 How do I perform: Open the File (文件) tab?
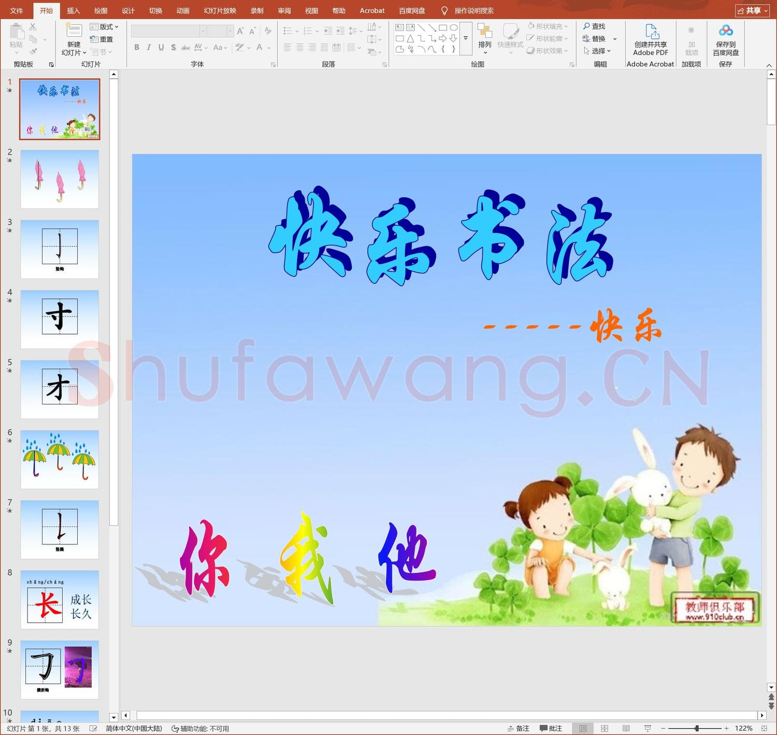pos(17,10)
